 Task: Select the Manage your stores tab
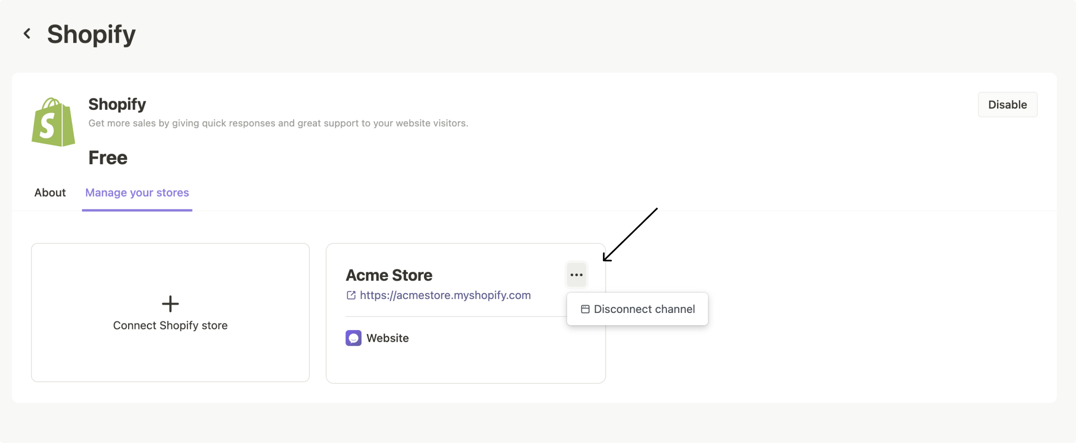click(137, 192)
